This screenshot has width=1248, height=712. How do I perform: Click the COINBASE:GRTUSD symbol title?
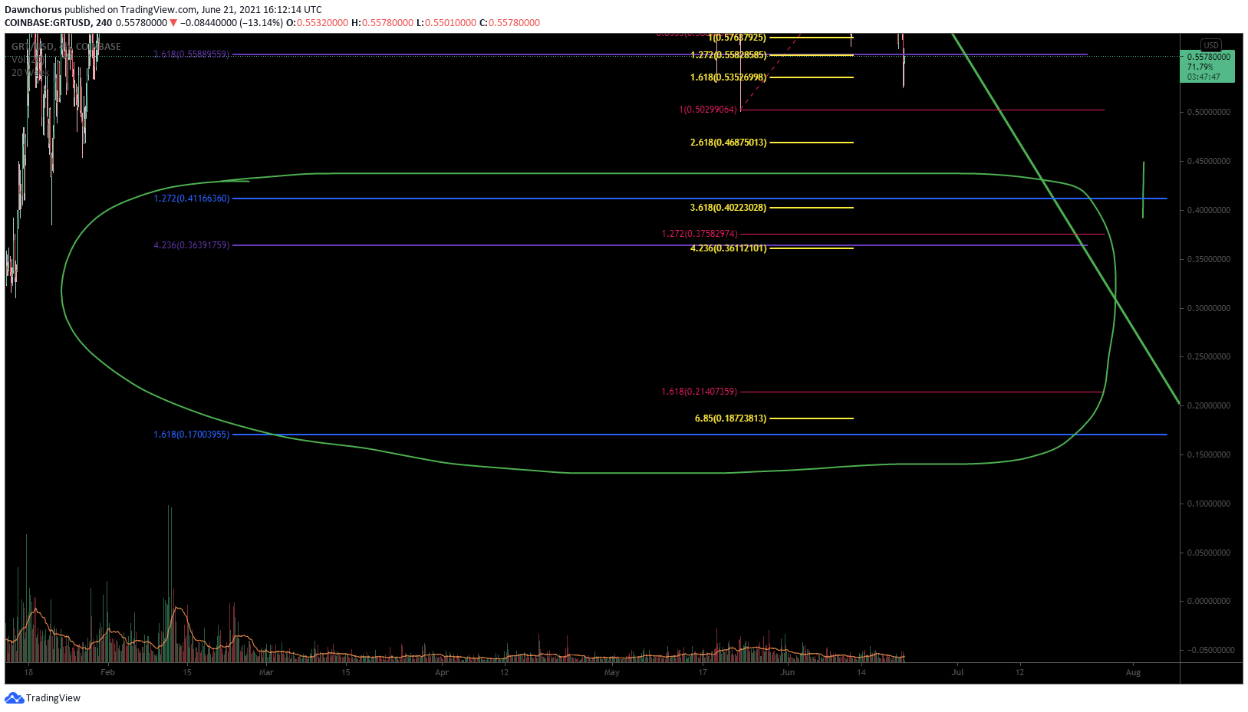click(x=48, y=22)
